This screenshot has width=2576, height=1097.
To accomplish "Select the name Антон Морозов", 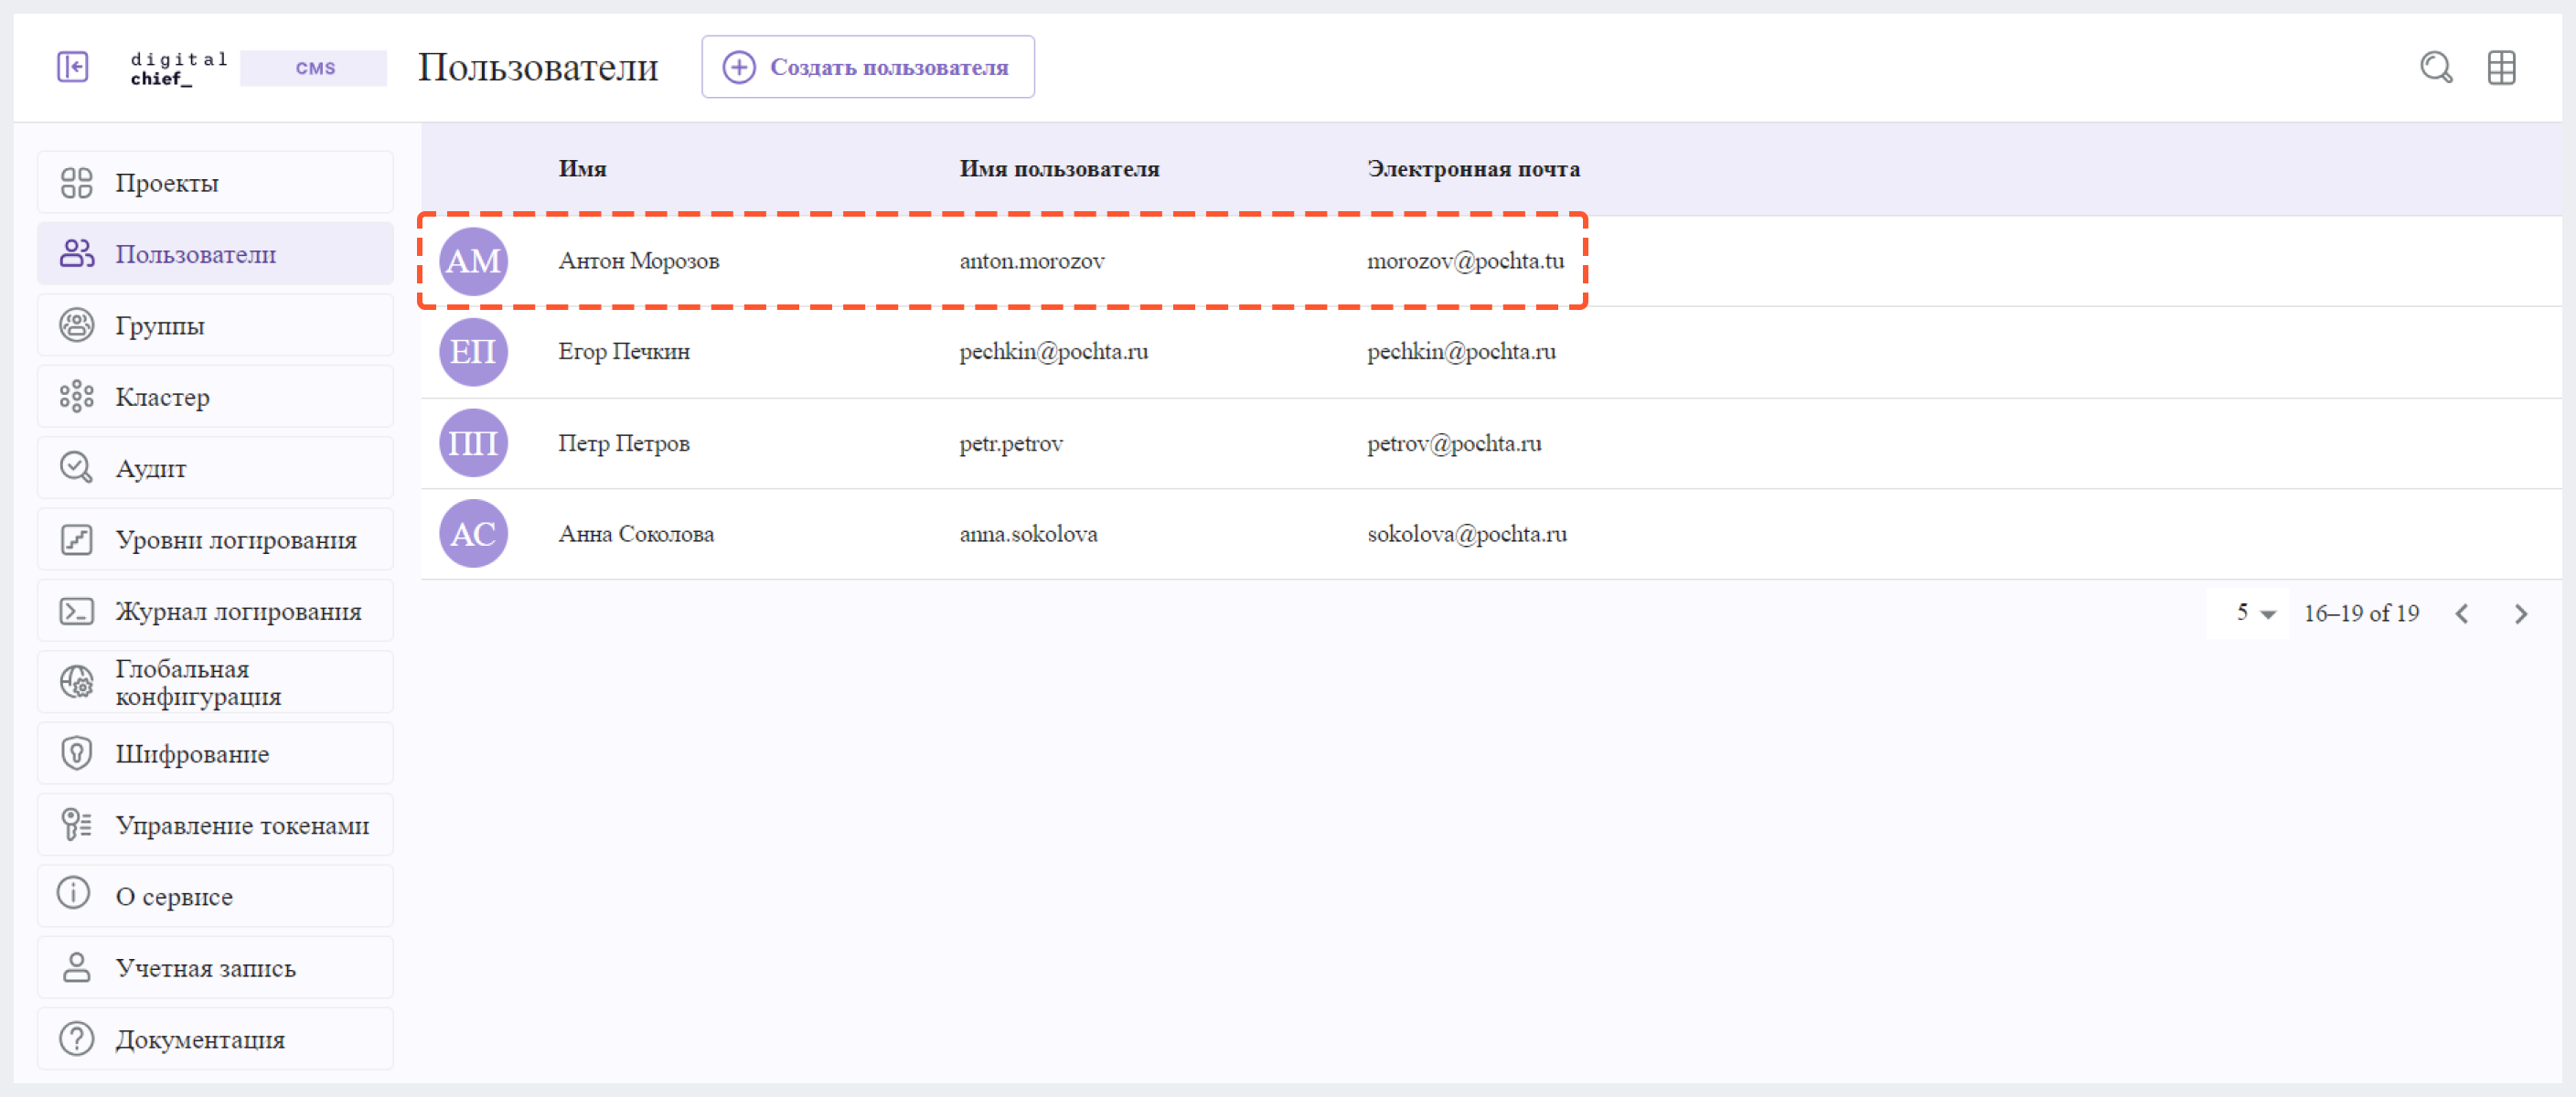I will (x=638, y=261).
